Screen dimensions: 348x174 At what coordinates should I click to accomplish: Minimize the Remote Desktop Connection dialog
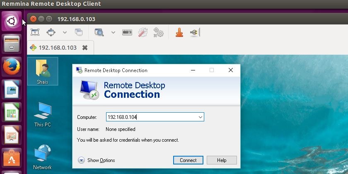click(x=193, y=70)
